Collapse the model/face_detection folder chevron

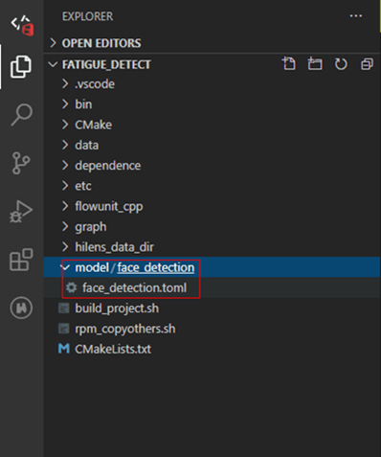[x=66, y=267]
